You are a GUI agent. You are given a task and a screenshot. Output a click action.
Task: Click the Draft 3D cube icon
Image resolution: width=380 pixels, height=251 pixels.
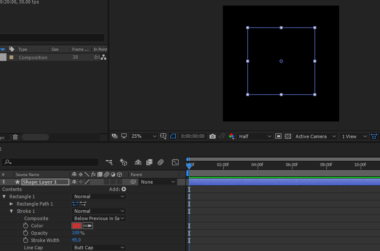pyautogui.click(x=124, y=162)
